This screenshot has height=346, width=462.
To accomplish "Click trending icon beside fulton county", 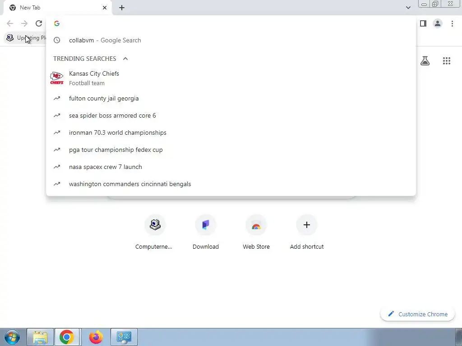I will coord(57,98).
